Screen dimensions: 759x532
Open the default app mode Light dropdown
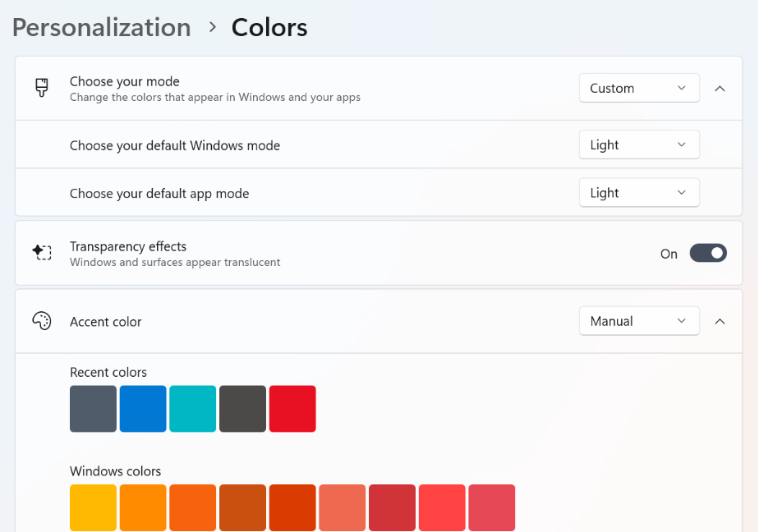(639, 192)
